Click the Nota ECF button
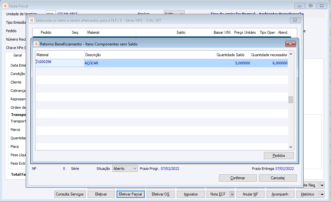 (218, 194)
